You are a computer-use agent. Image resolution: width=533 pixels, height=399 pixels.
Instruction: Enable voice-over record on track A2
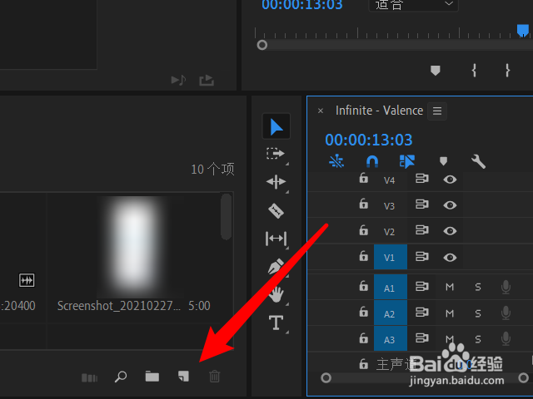pyautogui.click(x=506, y=313)
